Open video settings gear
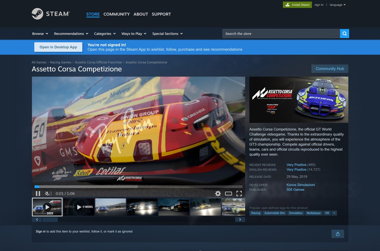Viewport: 380px width, 251px height. [x=218, y=193]
